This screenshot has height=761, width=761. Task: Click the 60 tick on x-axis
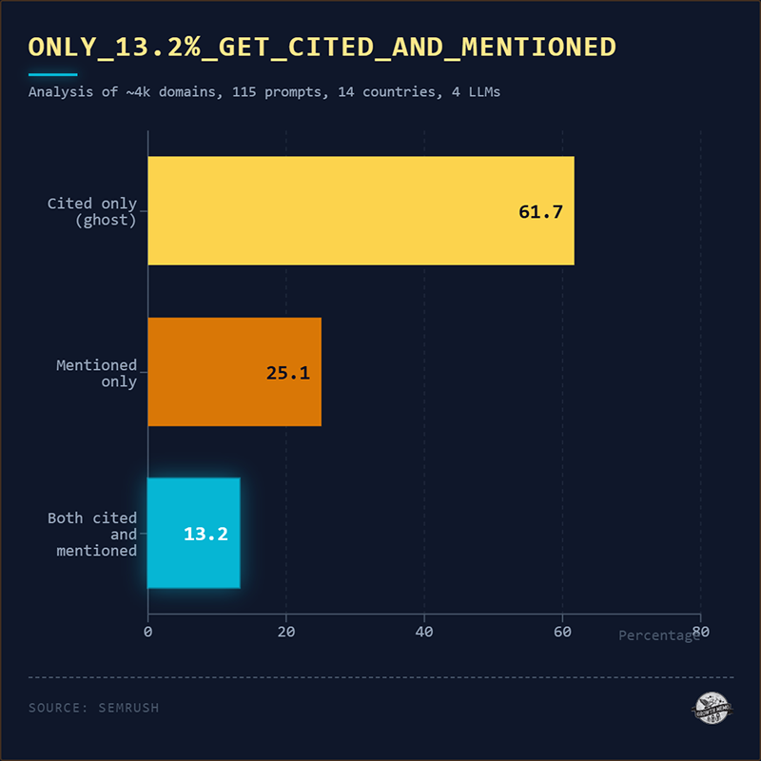[x=561, y=632]
